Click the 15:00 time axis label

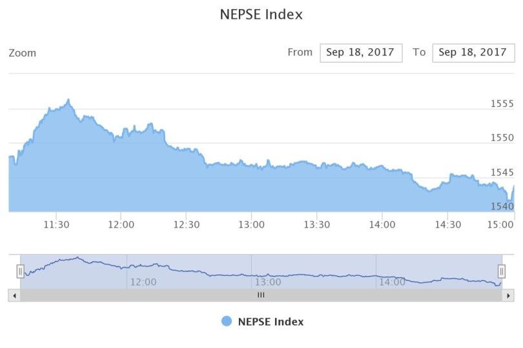[x=501, y=224]
